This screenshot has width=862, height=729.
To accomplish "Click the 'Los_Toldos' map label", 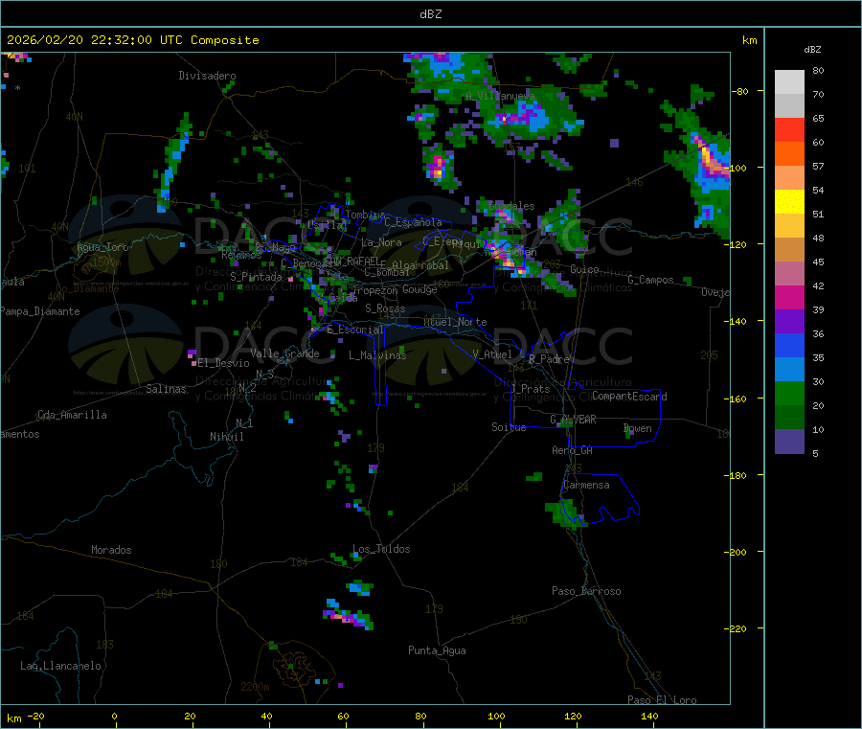I will pyautogui.click(x=381, y=549).
